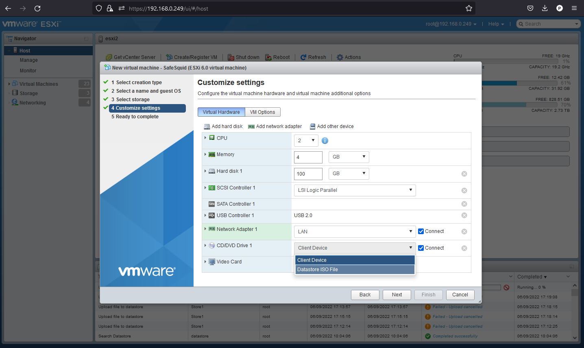Screen dimensions: 584x348
Task: Go to step 3 Select storage
Action: tap(131, 100)
